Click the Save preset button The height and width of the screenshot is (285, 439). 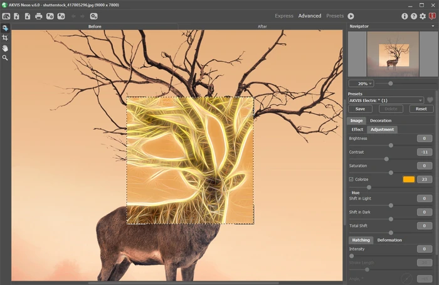(360, 109)
